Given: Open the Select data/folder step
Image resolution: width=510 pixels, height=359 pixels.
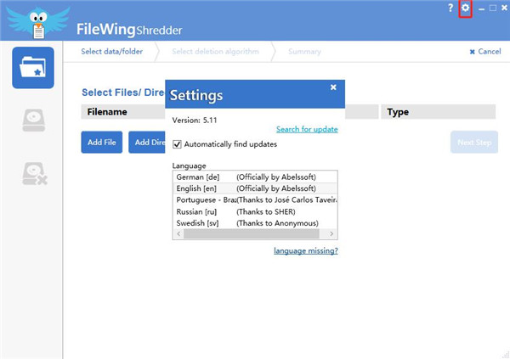Looking at the screenshot, I should (x=112, y=51).
